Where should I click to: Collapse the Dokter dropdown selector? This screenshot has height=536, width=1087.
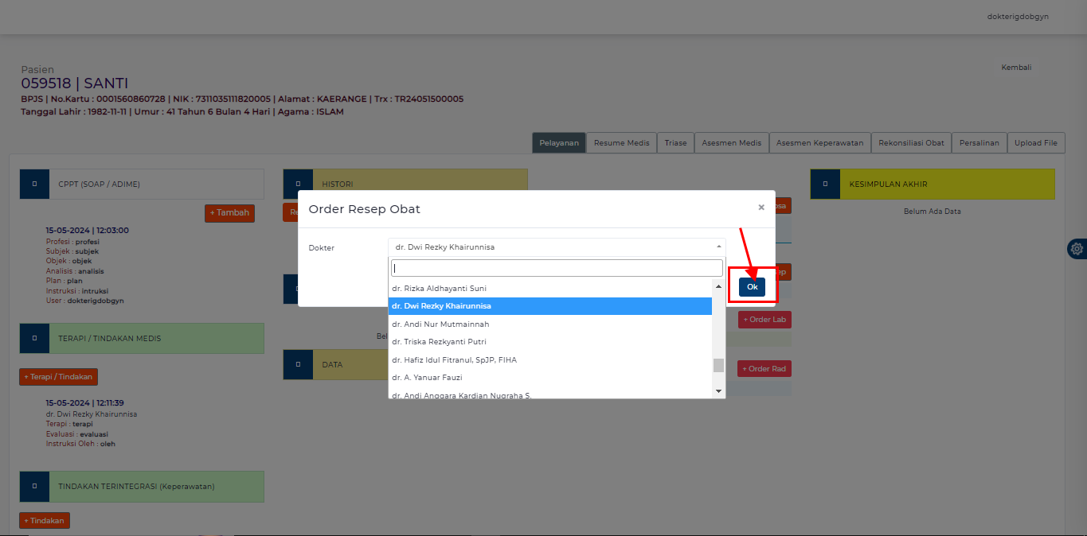[556, 247]
